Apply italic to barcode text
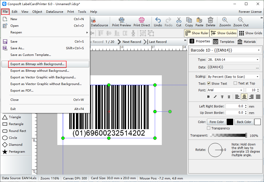Viewport: 264px width, 182px height. 215,97
